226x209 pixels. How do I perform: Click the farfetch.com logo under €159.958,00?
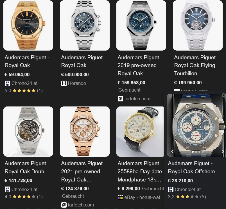click(120, 99)
